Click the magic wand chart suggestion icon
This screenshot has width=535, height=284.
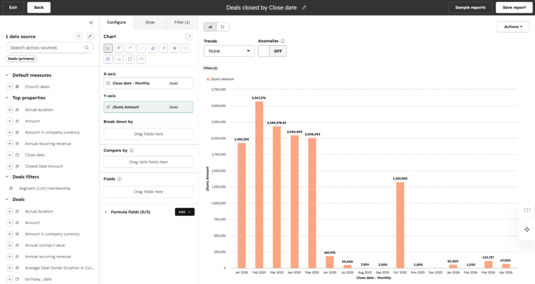tap(189, 36)
